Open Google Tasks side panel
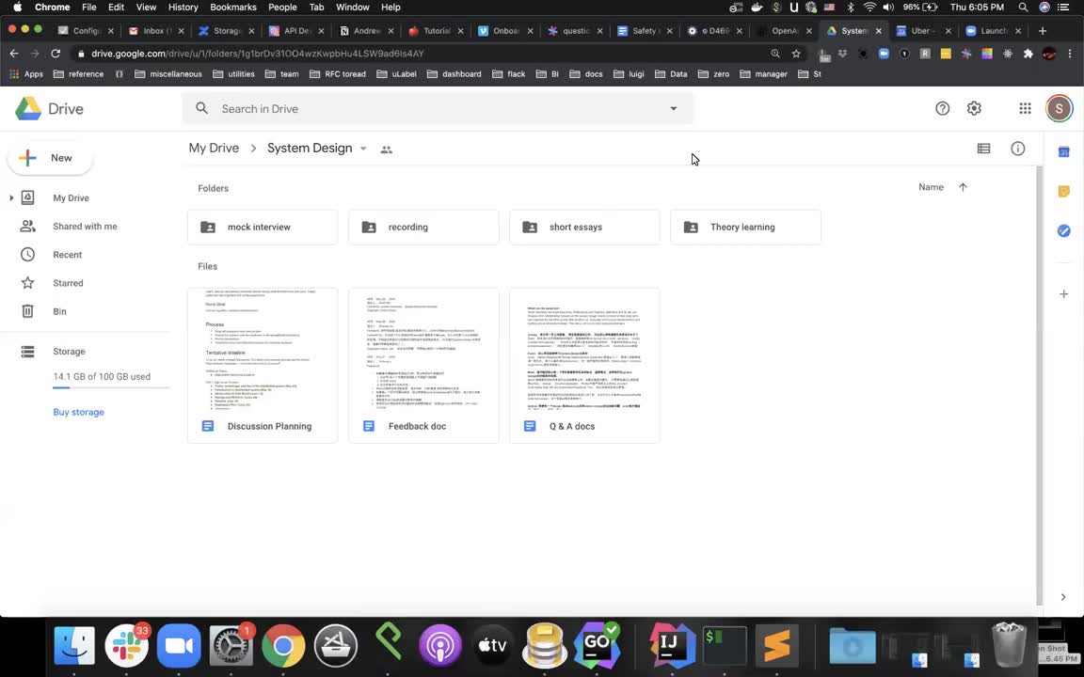The width and height of the screenshot is (1084, 677). pos(1064,230)
